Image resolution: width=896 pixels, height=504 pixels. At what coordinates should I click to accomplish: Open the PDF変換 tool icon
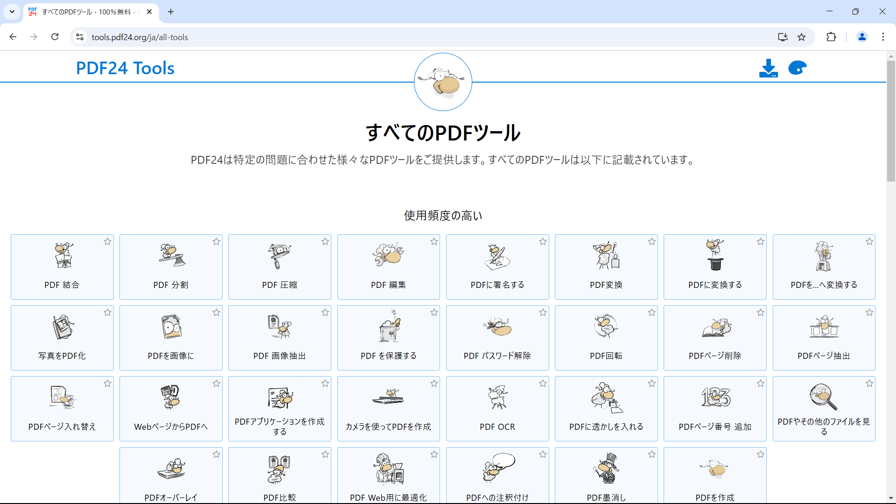click(606, 256)
